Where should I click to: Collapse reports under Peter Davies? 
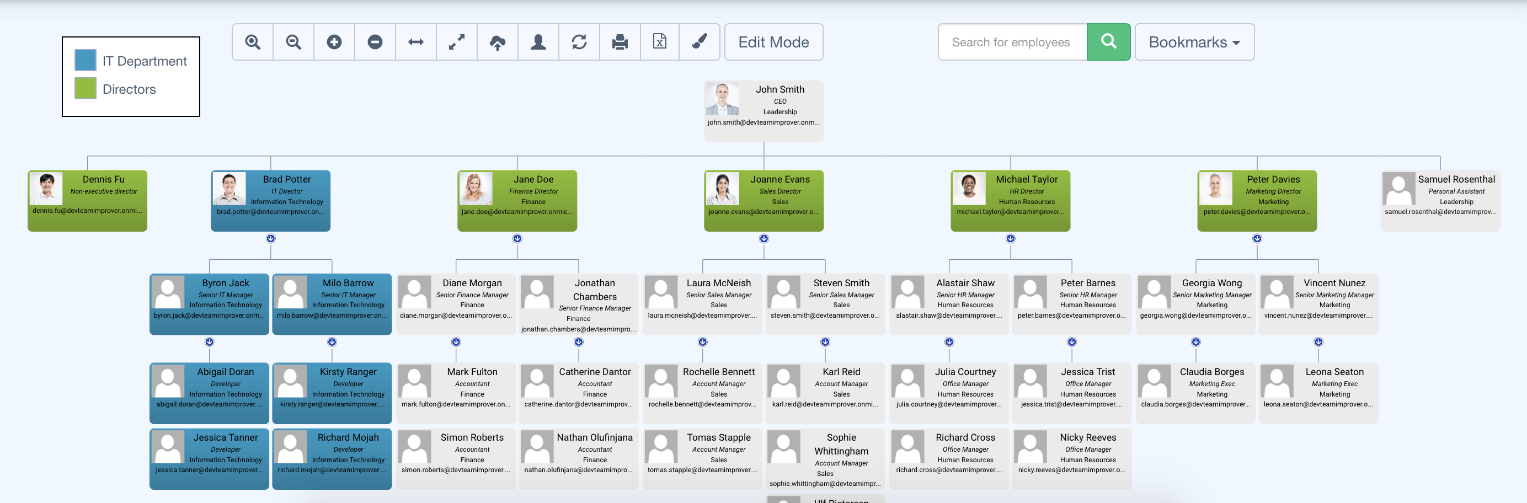(1257, 239)
